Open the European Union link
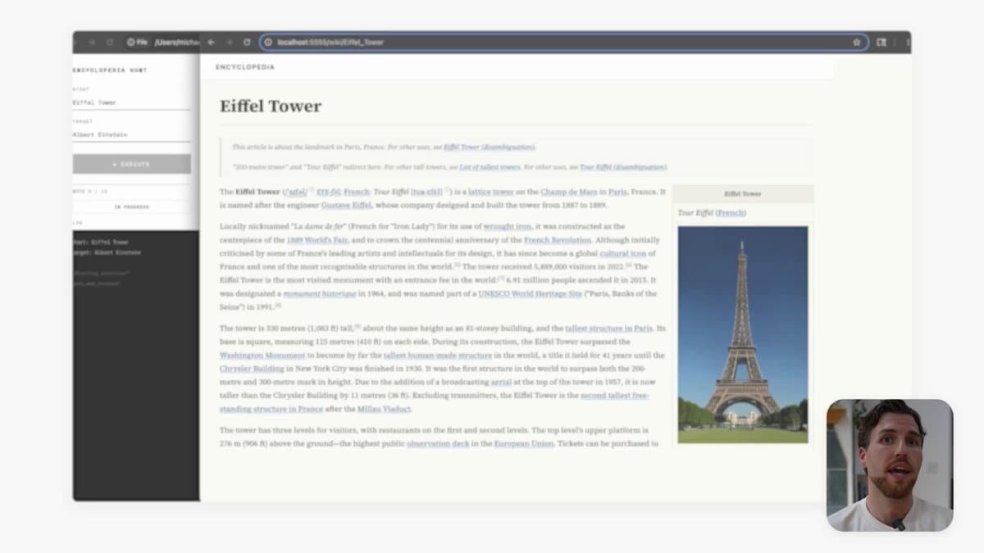Image resolution: width=984 pixels, height=553 pixels. [524, 444]
